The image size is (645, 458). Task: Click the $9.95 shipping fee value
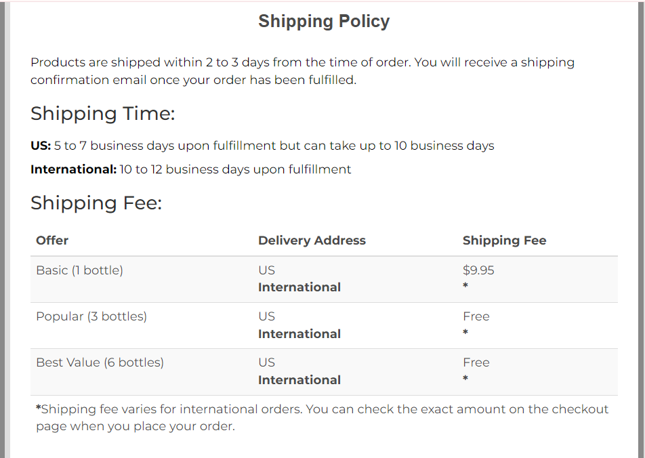[x=478, y=270]
